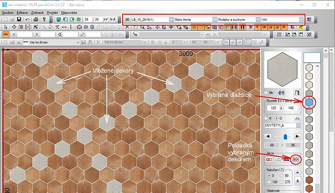335x193 pixels.
Task: Open the Zobrazit menu
Action: [37, 13]
